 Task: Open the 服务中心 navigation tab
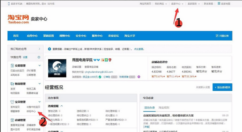coord(97,36)
